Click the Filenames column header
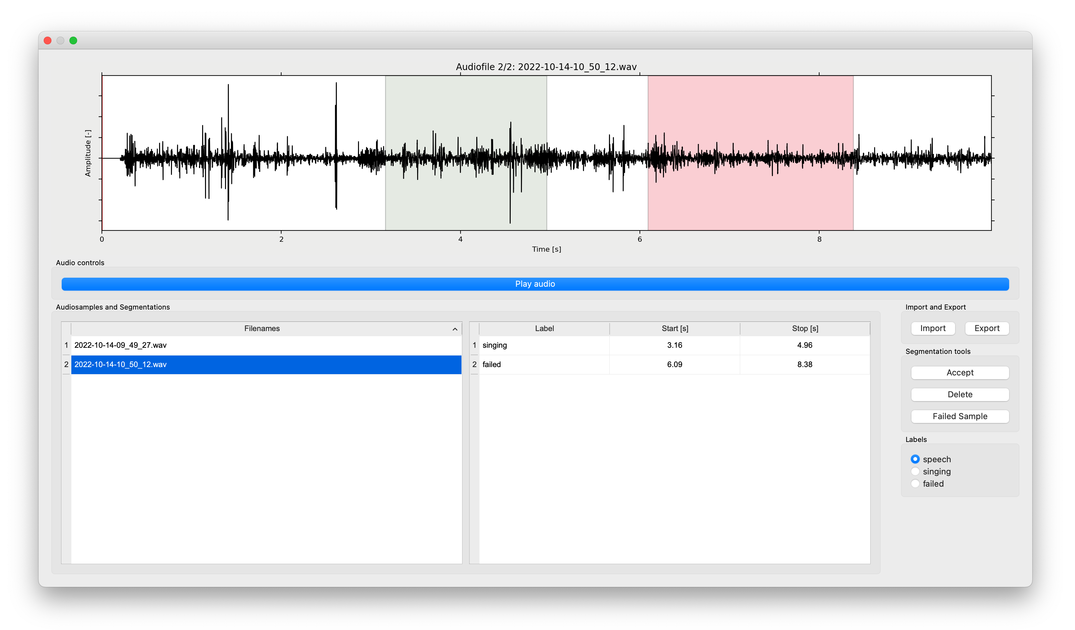The width and height of the screenshot is (1075, 630). point(262,328)
